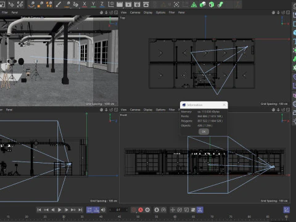
Task: Toggle the Y axis lock
Action: [93, 4]
